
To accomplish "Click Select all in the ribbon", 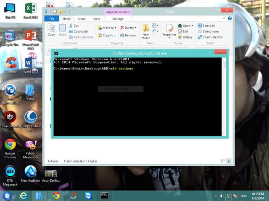I will pos(208,26).
